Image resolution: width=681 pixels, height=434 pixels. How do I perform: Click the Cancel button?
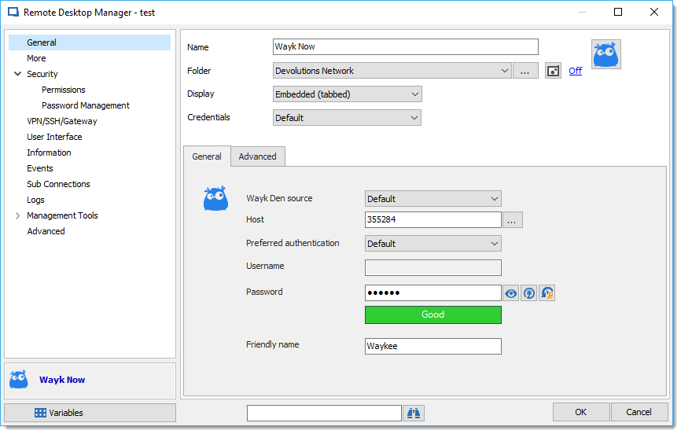click(x=639, y=412)
